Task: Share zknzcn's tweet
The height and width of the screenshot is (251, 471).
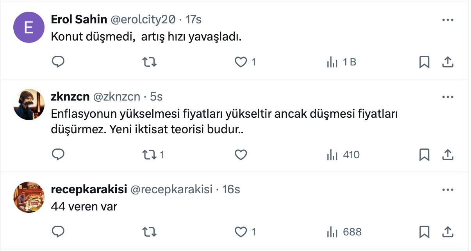Action: tap(448, 155)
